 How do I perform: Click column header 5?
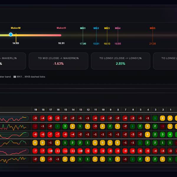coord(140,110)
